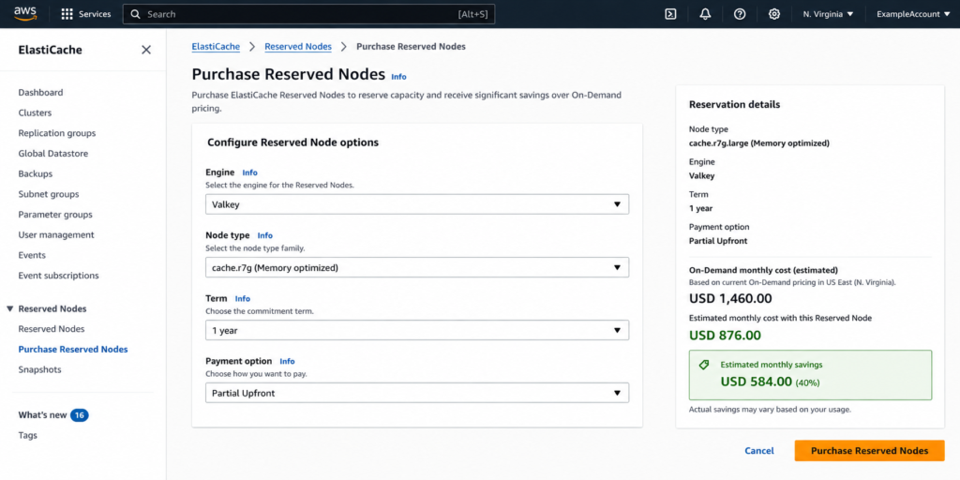This screenshot has height=480, width=960.
Task: Click cache.r7g.large node type value
Action: pyautogui.click(x=759, y=143)
